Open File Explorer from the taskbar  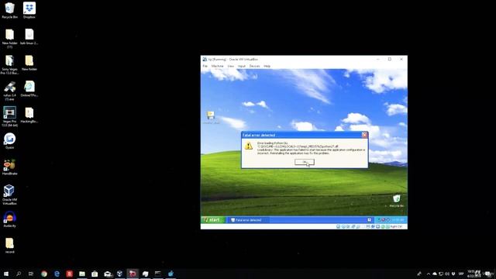pyautogui.click(x=82, y=274)
